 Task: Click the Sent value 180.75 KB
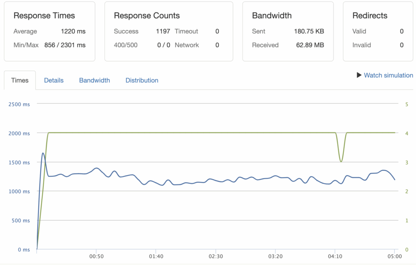[309, 31]
